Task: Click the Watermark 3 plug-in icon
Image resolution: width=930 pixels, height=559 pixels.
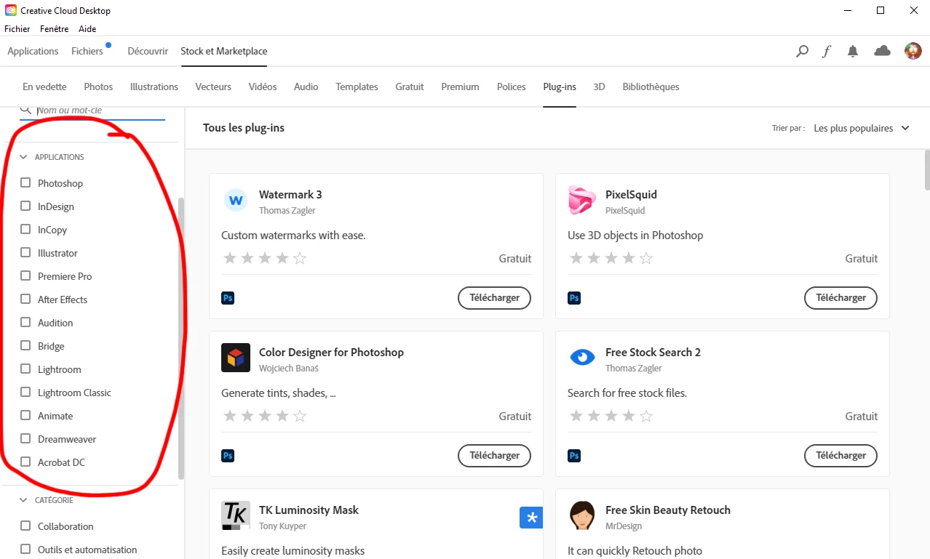Action: [x=236, y=200]
